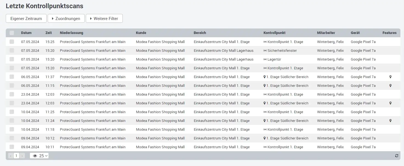Viewport: 404px width, 166px height.
Task: Go to previous page arrow in pagination
Action: 11,156
